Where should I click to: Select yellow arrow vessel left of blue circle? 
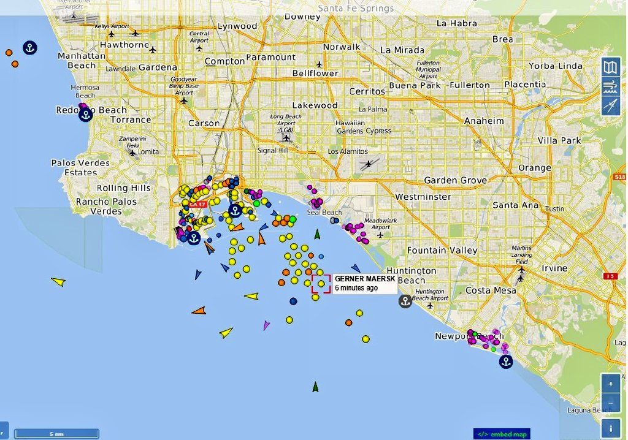[251, 296]
